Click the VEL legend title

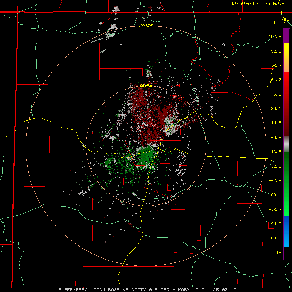click(x=285, y=19)
